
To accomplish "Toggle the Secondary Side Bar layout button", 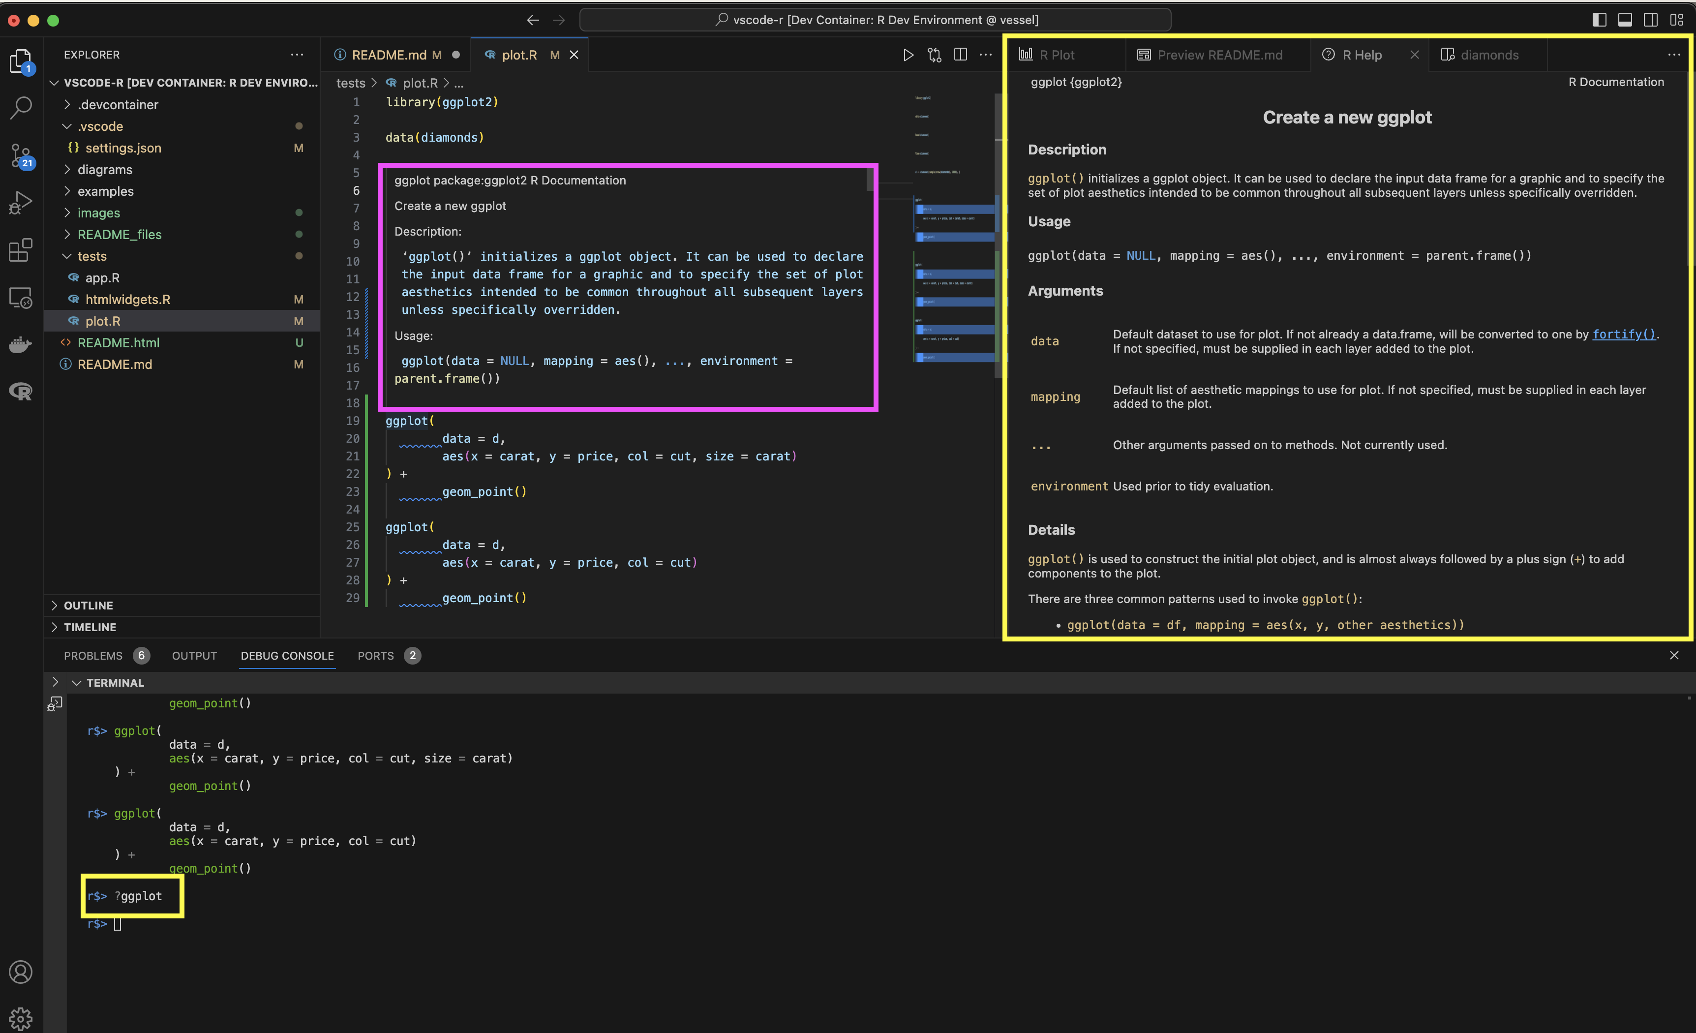I will (1650, 20).
